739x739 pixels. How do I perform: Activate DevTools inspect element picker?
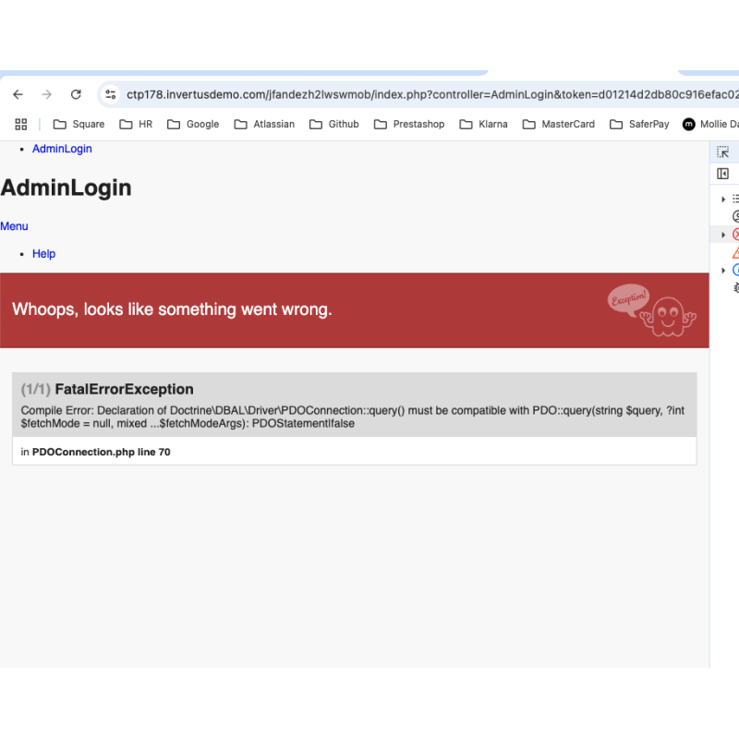723,152
